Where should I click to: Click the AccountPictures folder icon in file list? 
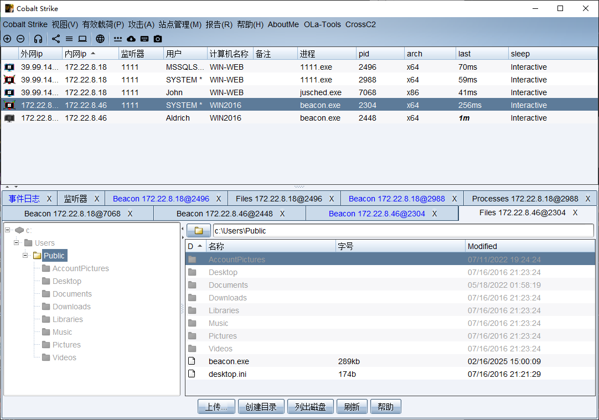[192, 260]
